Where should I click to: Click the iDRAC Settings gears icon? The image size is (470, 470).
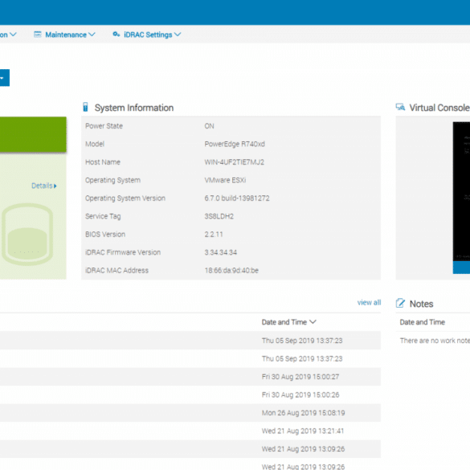pos(116,35)
